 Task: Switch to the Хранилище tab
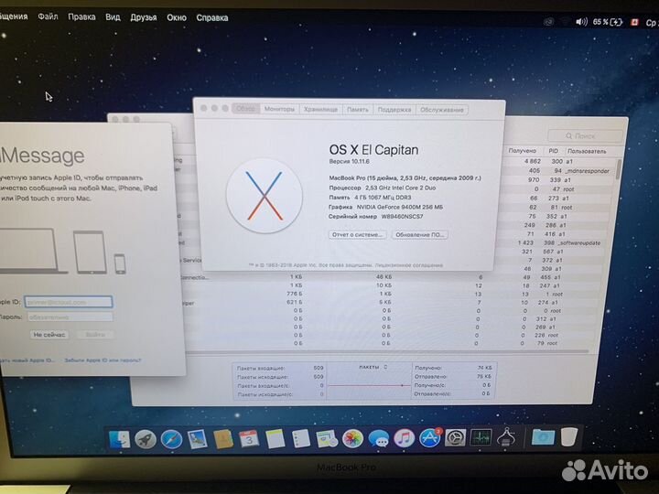coord(320,109)
